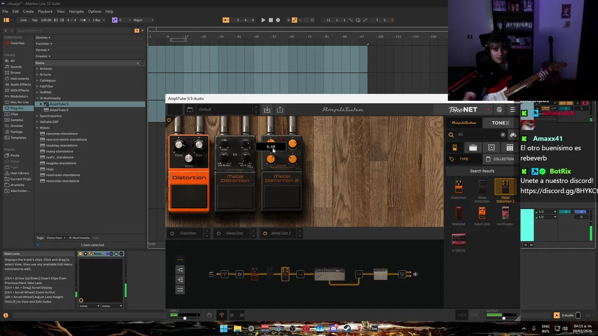Select the tuner block in signal chain
This screenshot has height=336, width=598.
coord(225,274)
